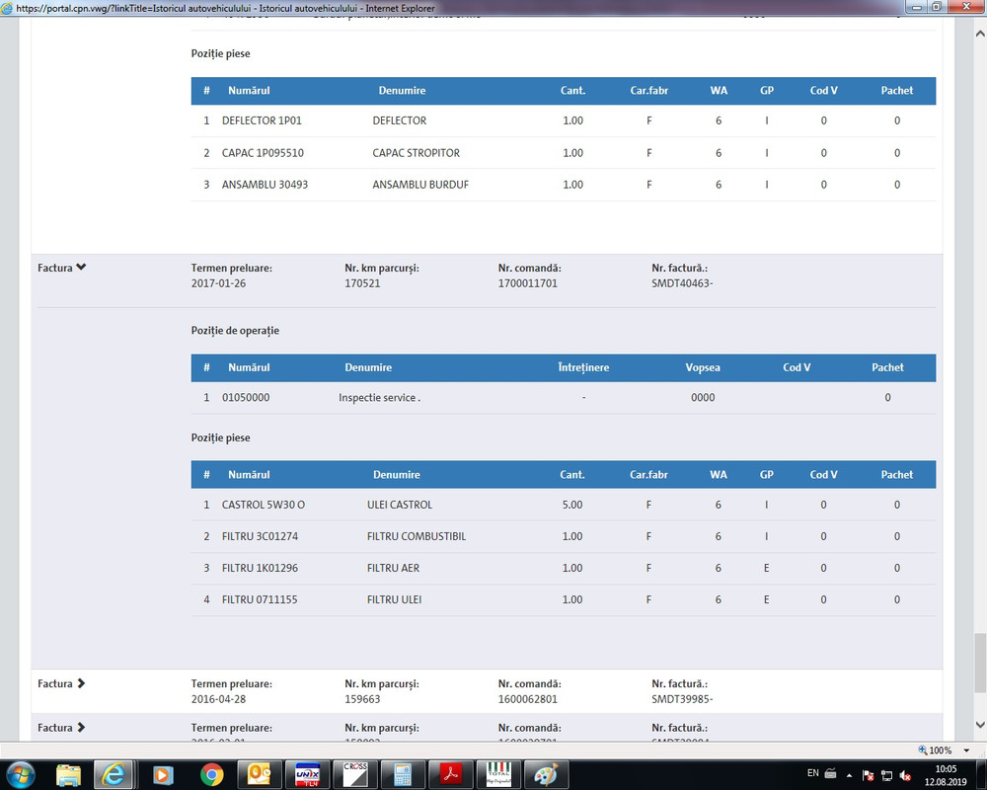Open the zoom level 100% dropdown
This screenshot has height=790, width=987.
966,750
